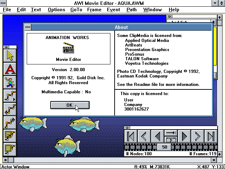Select the path tool with right-pointing arrow
The height and width of the screenshot is (169, 225).
pyautogui.click(x=10, y=123)
